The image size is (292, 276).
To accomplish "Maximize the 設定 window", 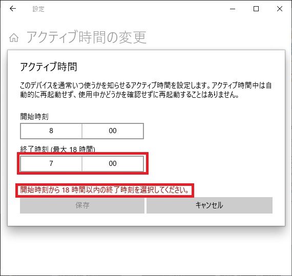I will pyautogui.click(x=256, y=9).
